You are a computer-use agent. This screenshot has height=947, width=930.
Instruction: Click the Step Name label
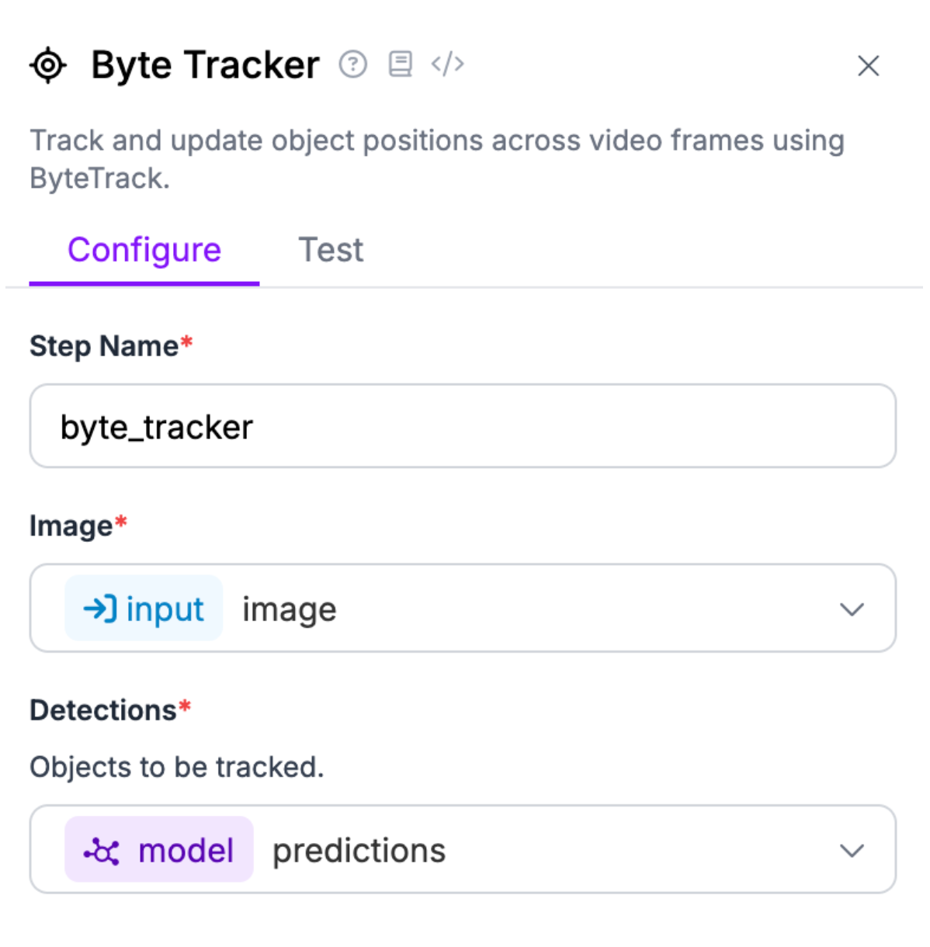coord(104,346)
